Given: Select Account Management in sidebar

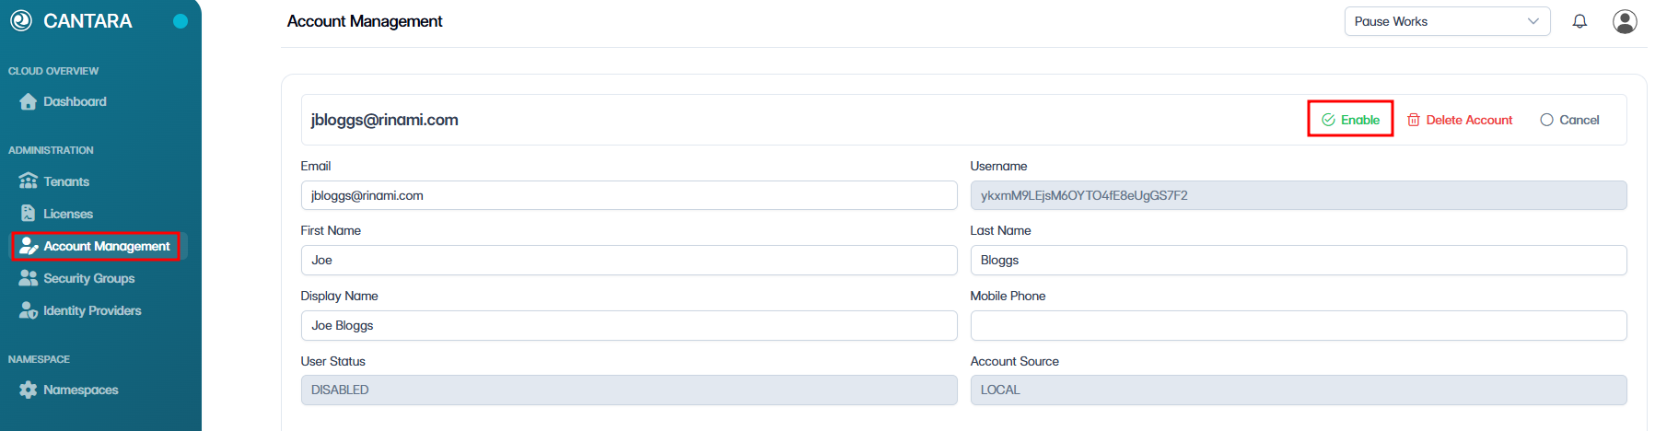Looking at the screenshot, I should (x=96, y=246).
